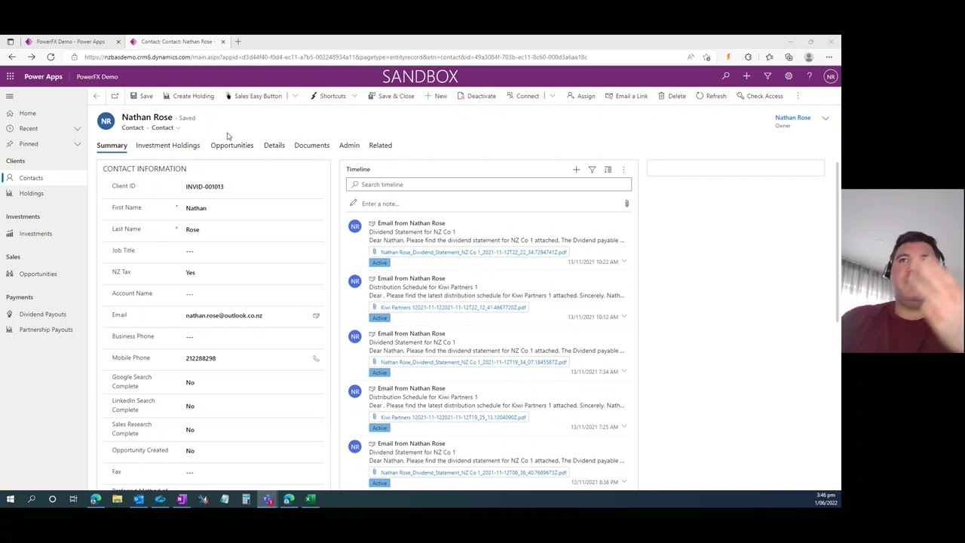Click the NR user avatar in header
The height and width of the screenshot is (543, 965).
(830, 76)
